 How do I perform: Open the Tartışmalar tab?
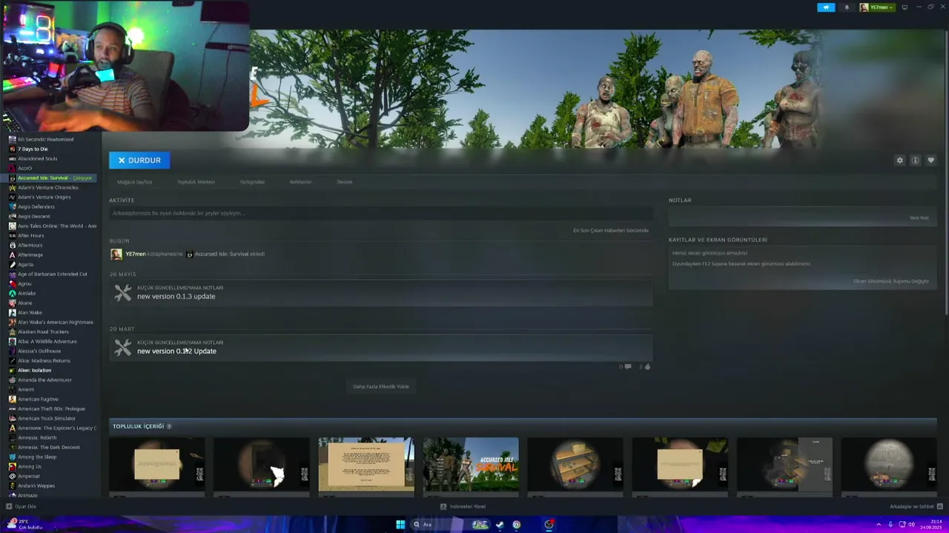tap(252, 182)
